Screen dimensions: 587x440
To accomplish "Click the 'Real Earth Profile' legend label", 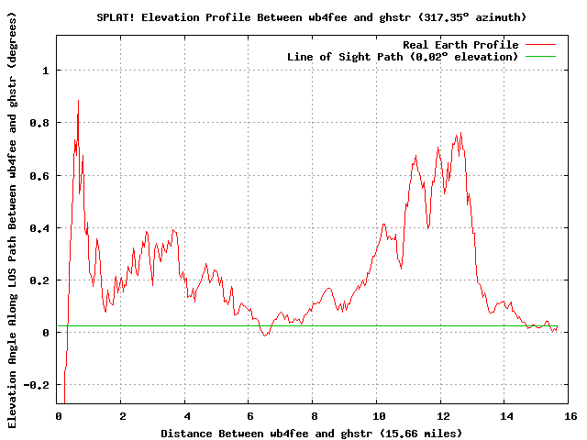I will 460,45.
